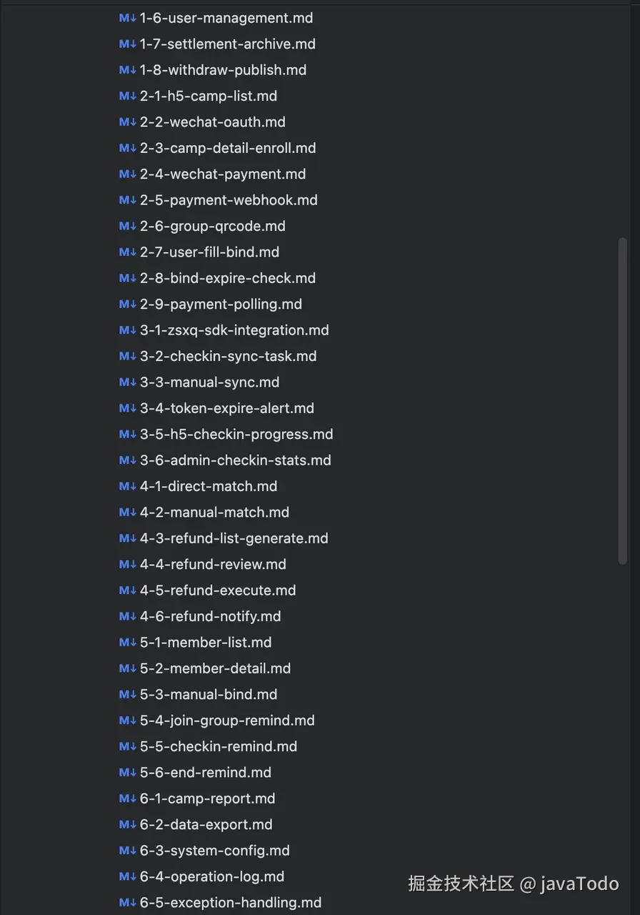The height and width of the screenshot is (915, 640).
Task: Click markdown icon beside 1-6-user-management.md
Action: 127,18
